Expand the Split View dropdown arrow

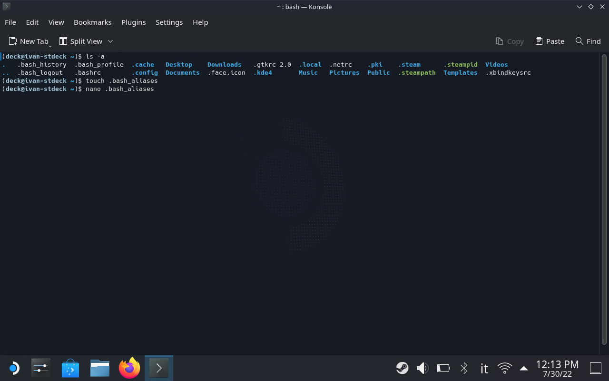tap(110, 41)
